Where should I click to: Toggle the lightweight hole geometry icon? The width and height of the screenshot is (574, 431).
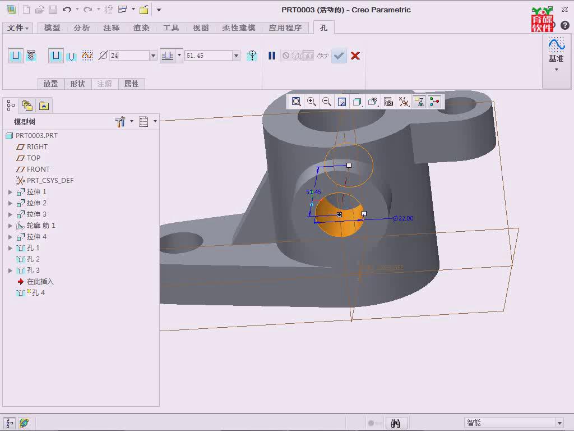click(x=252, y=56)
